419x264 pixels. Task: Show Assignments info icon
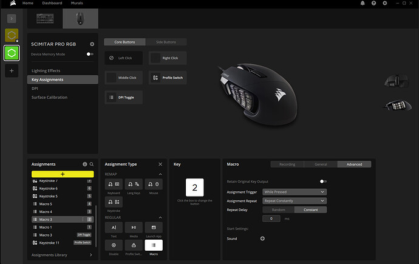84,164
